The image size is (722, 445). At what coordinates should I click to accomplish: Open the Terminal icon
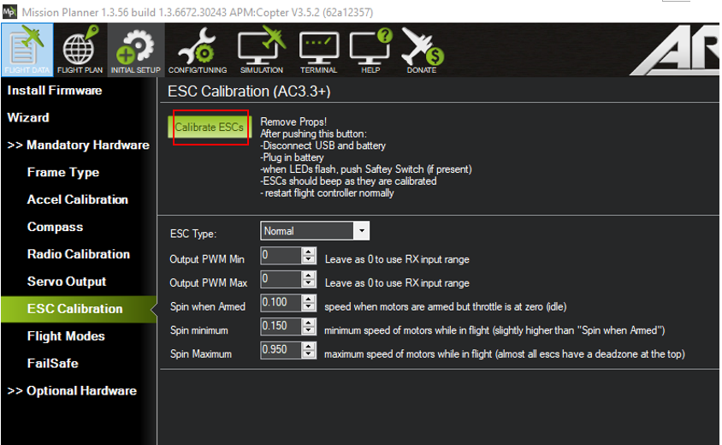(318, 50)
